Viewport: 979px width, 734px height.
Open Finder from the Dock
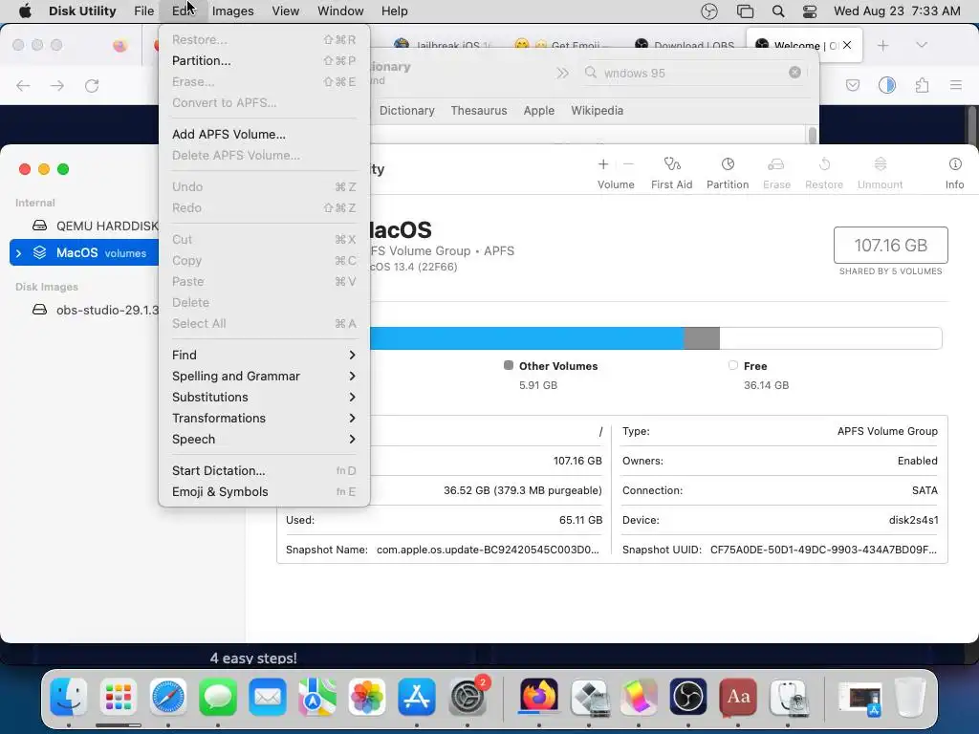69,697
